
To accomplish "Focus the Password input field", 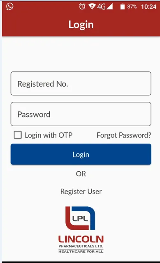I will click(81, 114).
